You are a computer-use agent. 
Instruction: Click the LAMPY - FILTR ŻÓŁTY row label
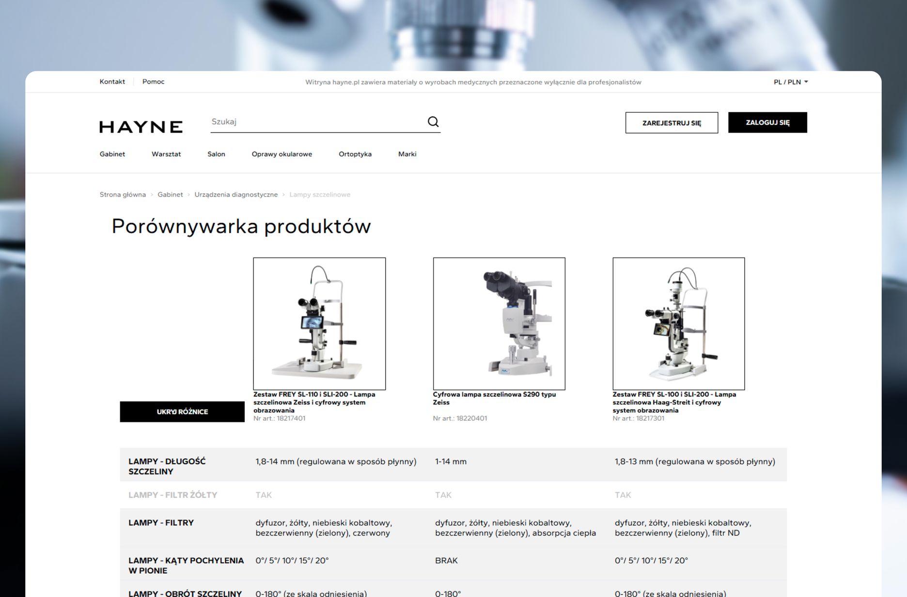[172, 495]
